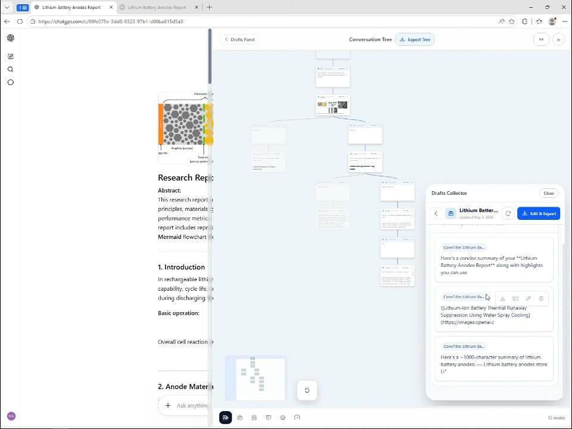Close the second Lithium Battery Anodes Report tab
The image size is (572, 429).
[197, 7]
